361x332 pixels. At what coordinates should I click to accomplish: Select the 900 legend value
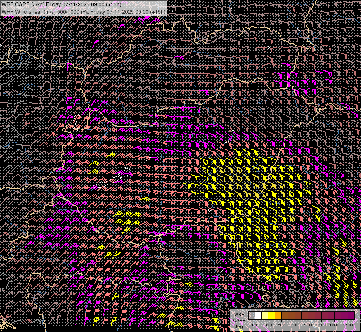[x=308, y=325]
